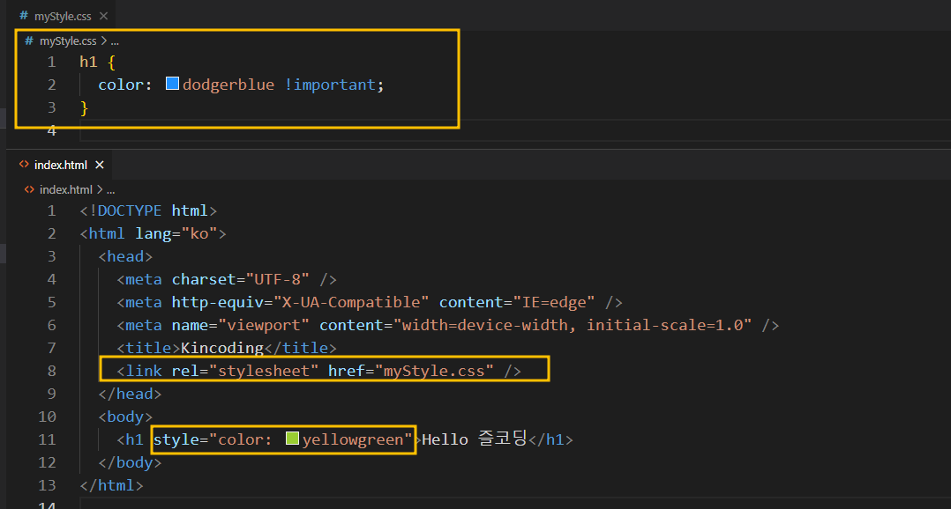Click the 'Hello 즐코딩' heading text
This screenshot has width=951, height=509.
coord(475,439)
